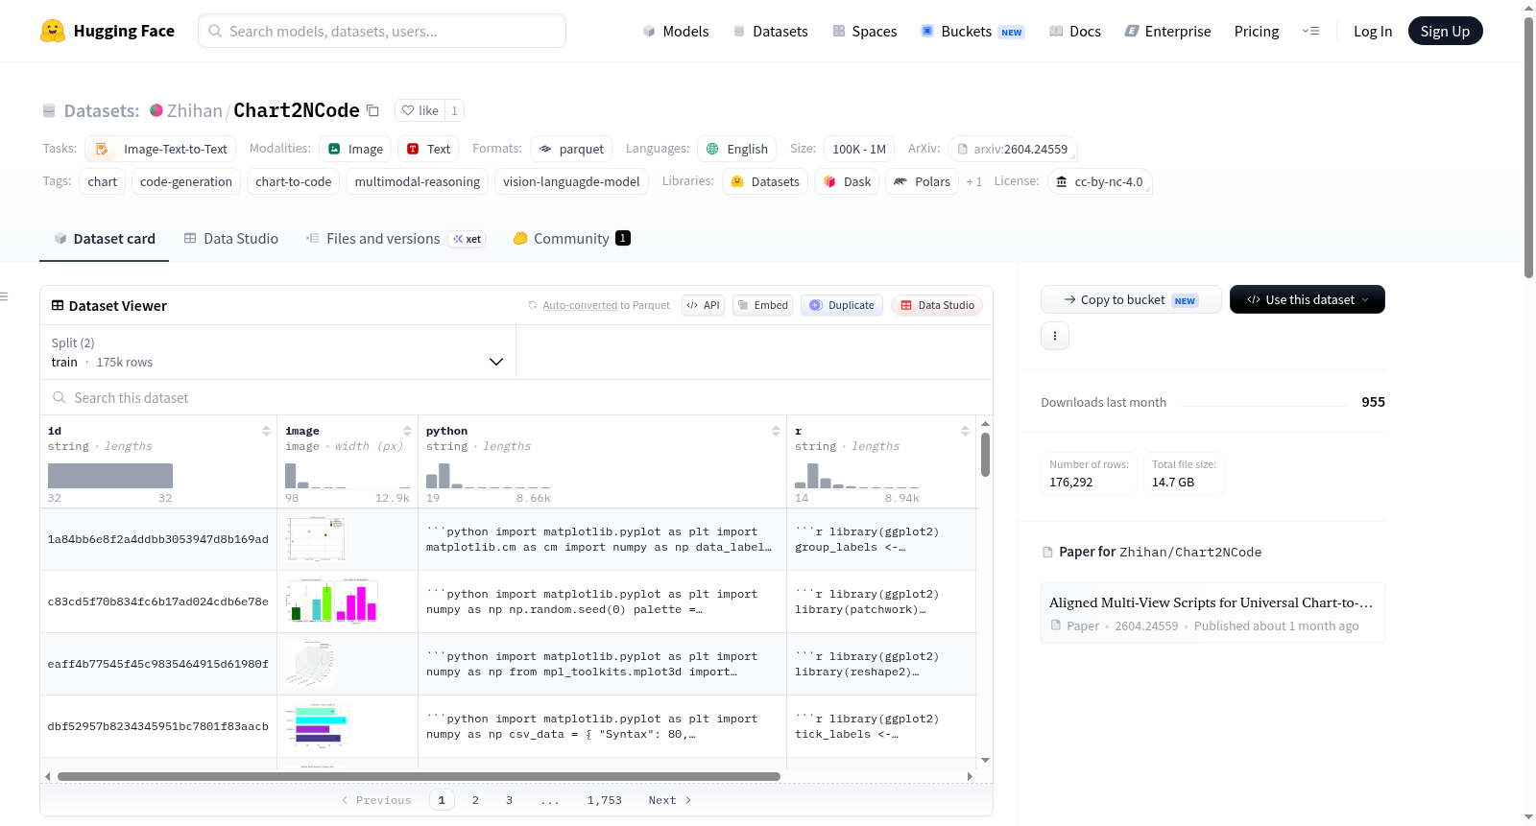Screen dimensions: 1536x826
Task: Go to Models in the top navigation
Action: pos(676,31)
